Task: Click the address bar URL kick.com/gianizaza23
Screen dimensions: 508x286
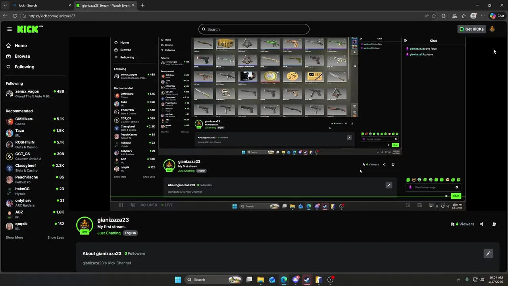Action: [x=52, y=16]
